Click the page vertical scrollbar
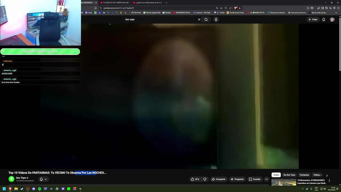The width and height of the screenshot is (341, 192). [x=340, y=44]
